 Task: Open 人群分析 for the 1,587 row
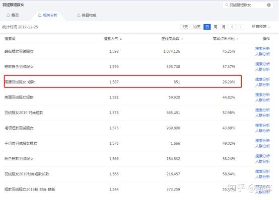[x=262, y=84]
